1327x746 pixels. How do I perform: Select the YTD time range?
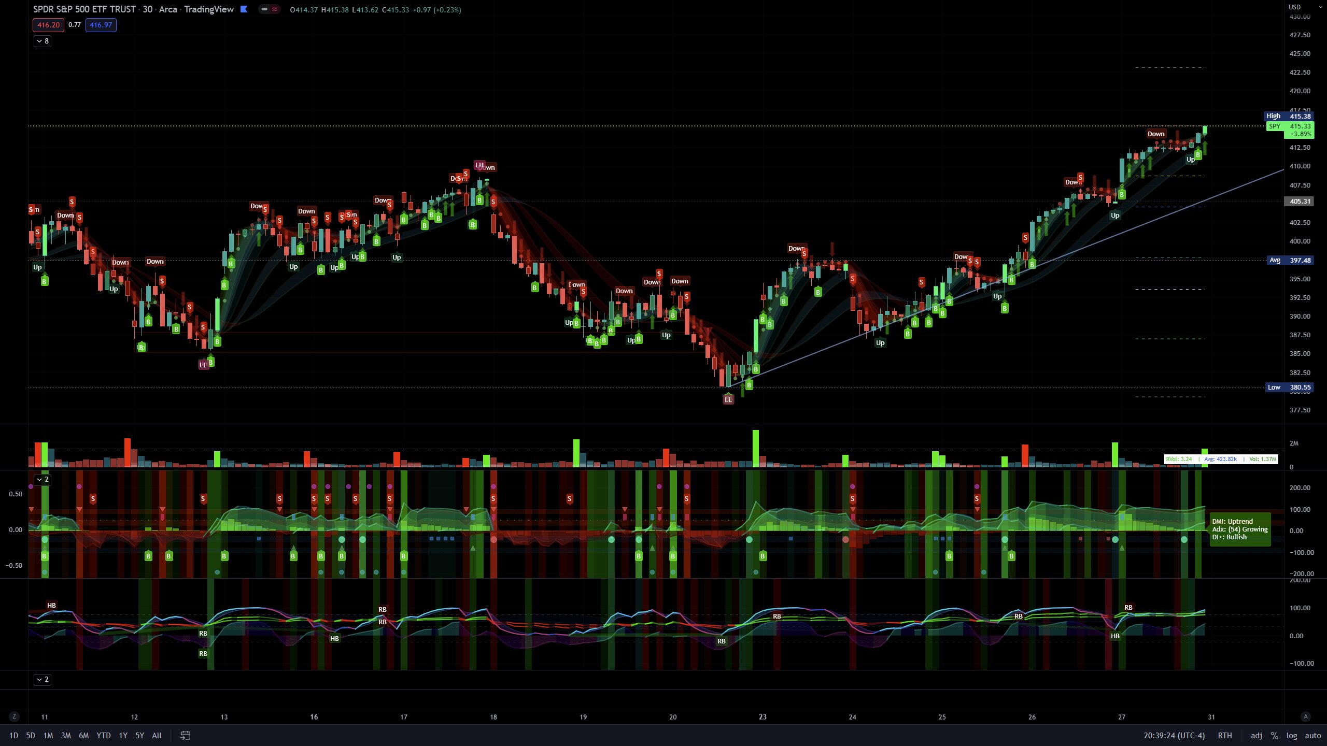(x=103, y=736)
